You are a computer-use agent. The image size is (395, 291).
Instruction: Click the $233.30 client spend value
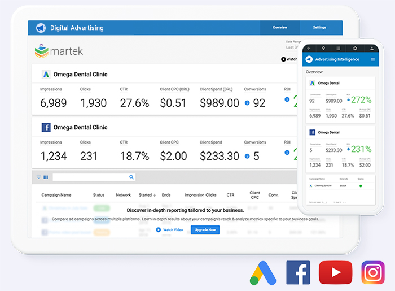(219, 156)
